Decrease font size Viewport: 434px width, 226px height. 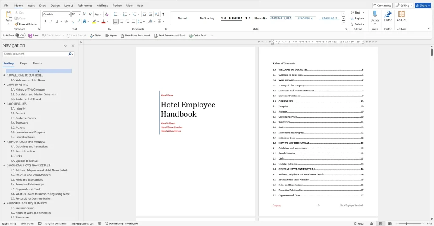[90, 14]
